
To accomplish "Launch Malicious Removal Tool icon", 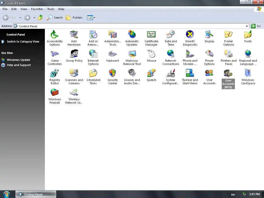I will pyautogui.click(x=132, y=57).
